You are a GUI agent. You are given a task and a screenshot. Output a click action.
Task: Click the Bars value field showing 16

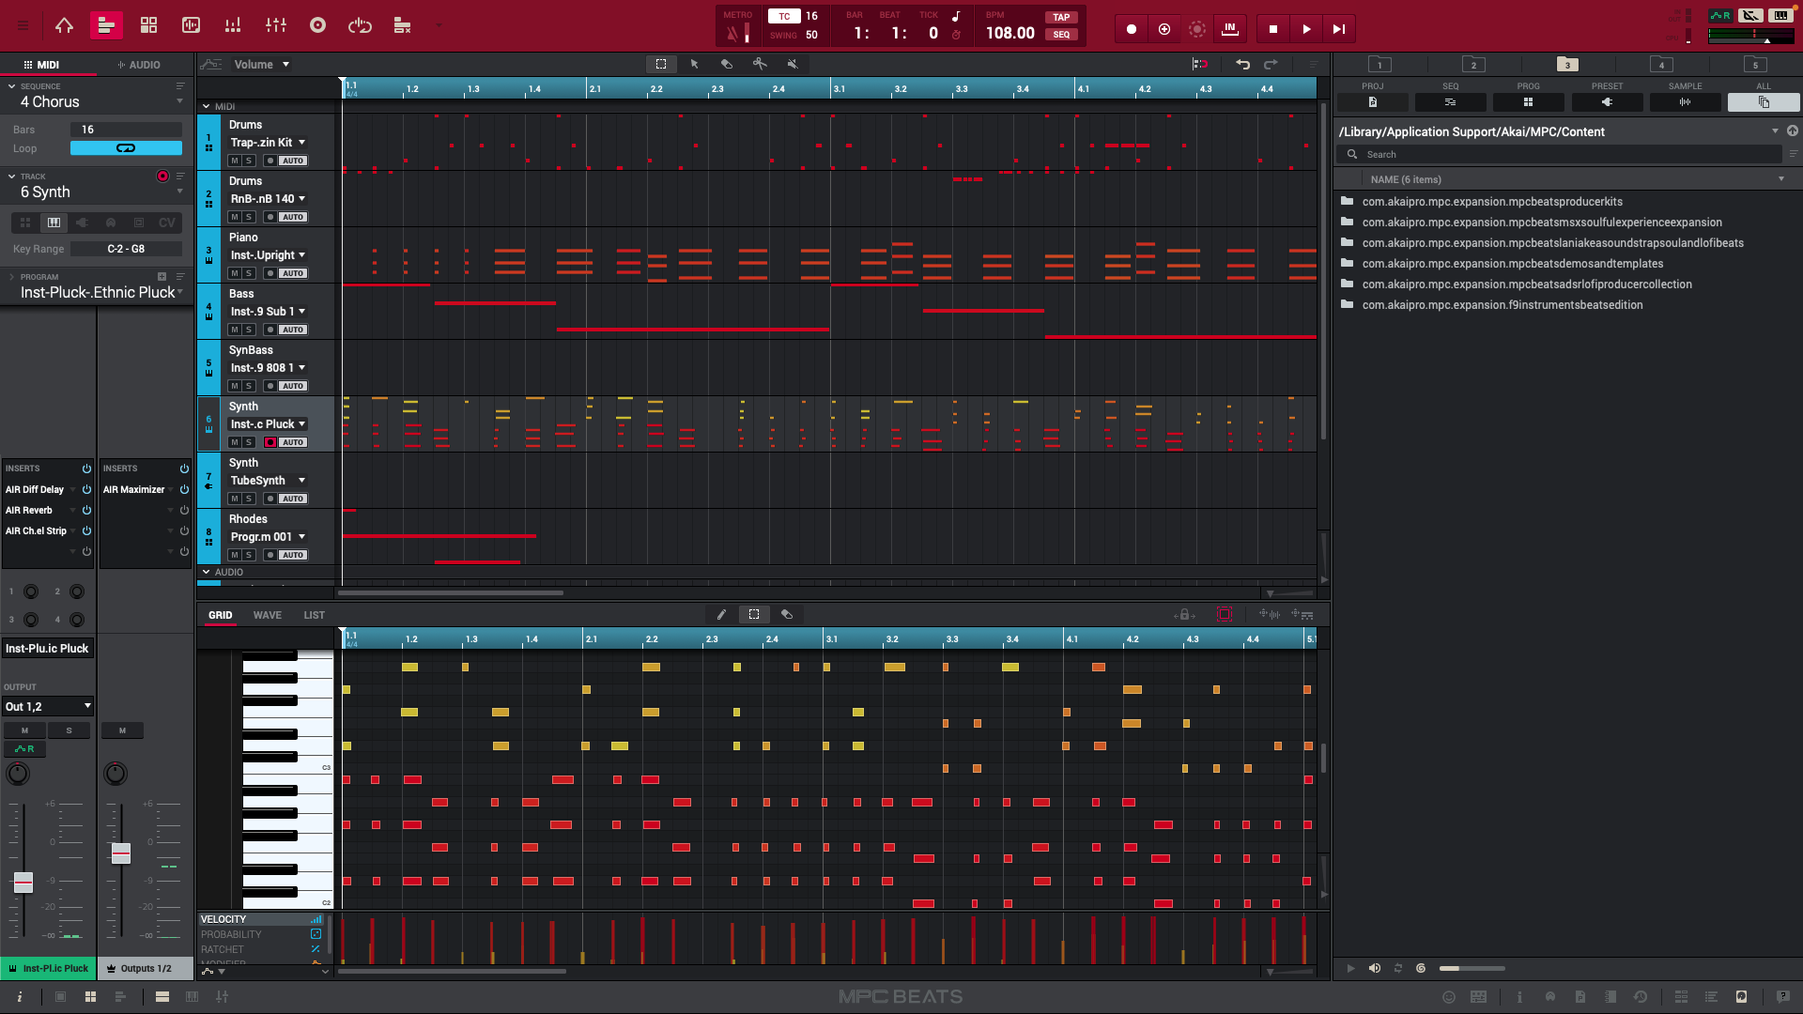click(126, 130)
